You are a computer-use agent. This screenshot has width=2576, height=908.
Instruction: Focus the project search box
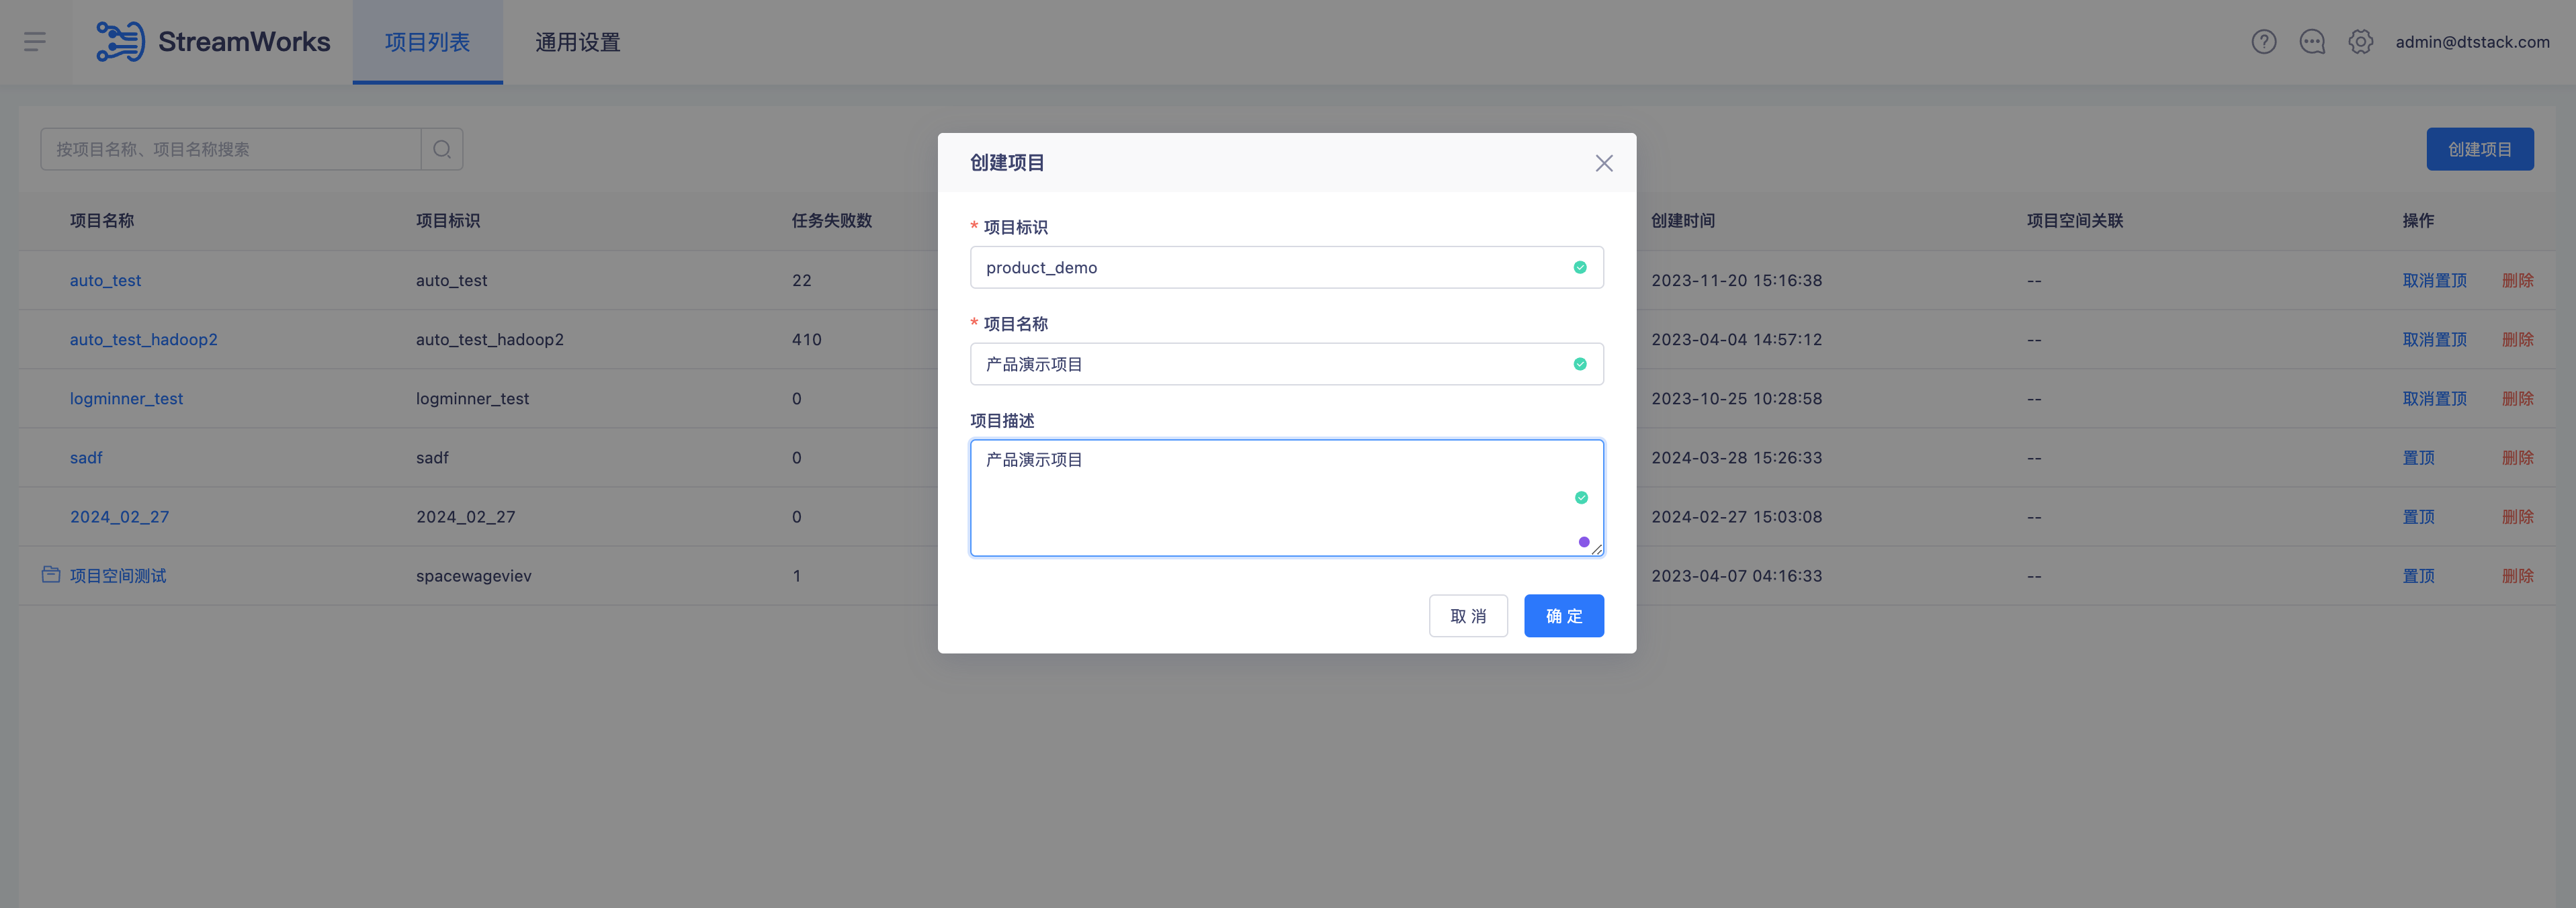[231, 149]
